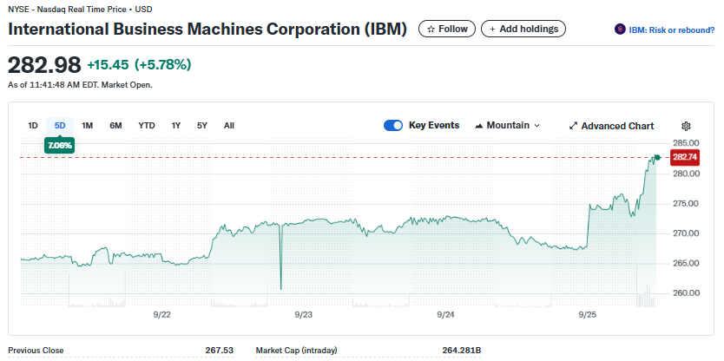
Task: Select the 5Y range tab
Action: [x=202, y=126]
